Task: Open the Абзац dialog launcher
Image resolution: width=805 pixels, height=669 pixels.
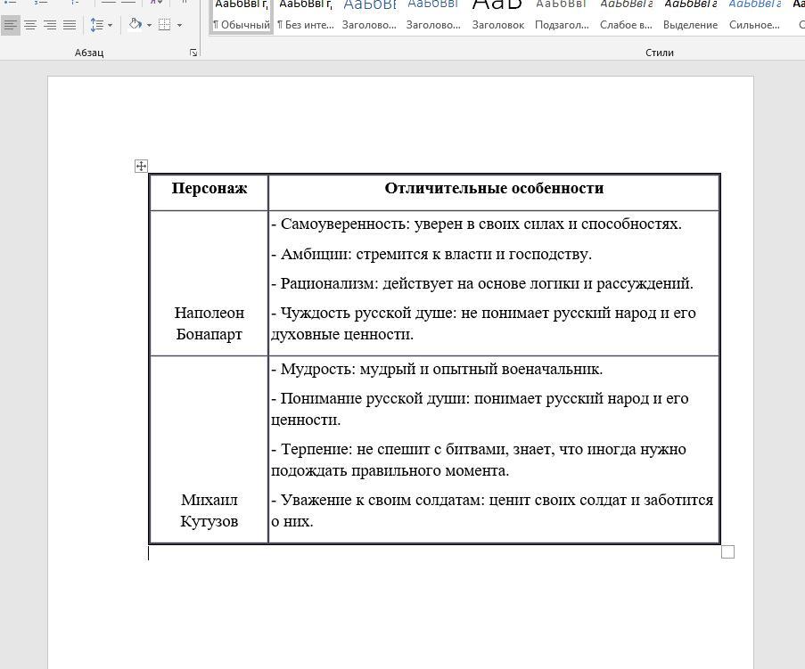Action: (x=193, y=53)
